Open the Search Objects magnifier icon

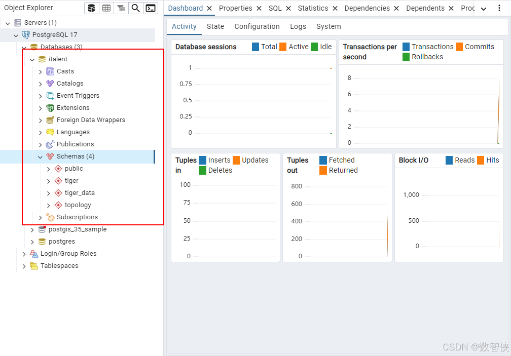tap(135, 8)
